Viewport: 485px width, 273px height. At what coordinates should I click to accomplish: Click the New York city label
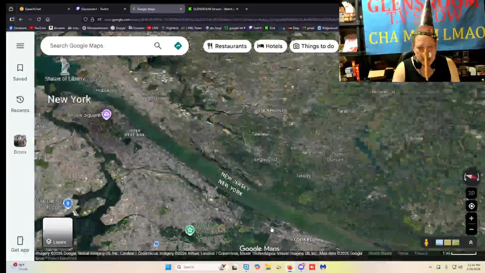(x=69, y=99)
